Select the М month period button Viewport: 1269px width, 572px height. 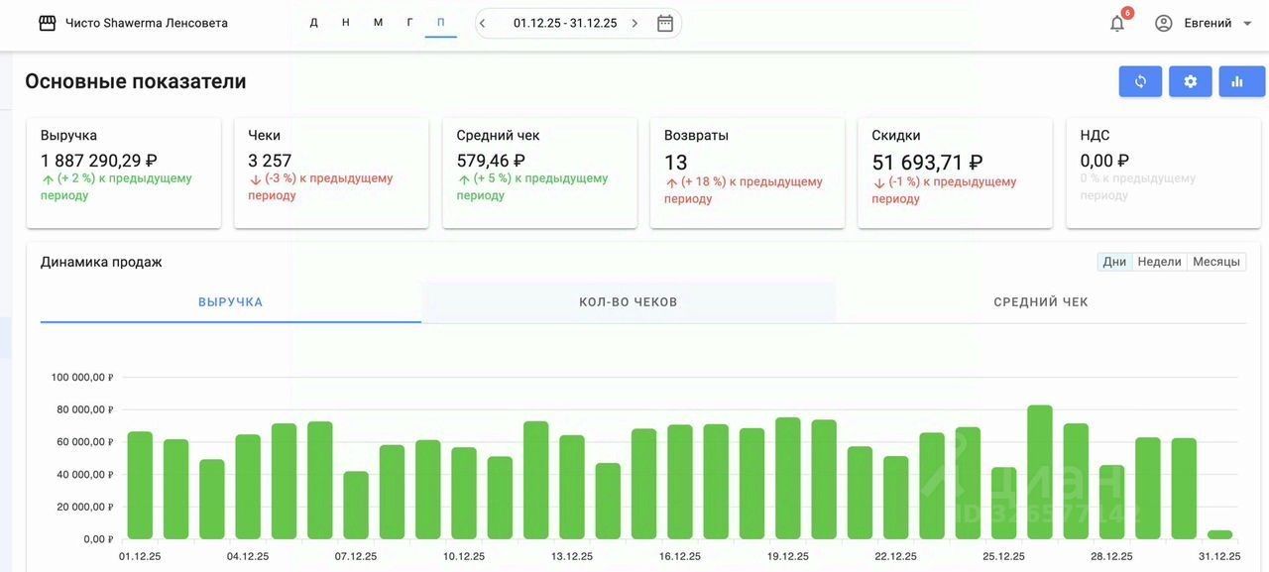pos(378,23)
